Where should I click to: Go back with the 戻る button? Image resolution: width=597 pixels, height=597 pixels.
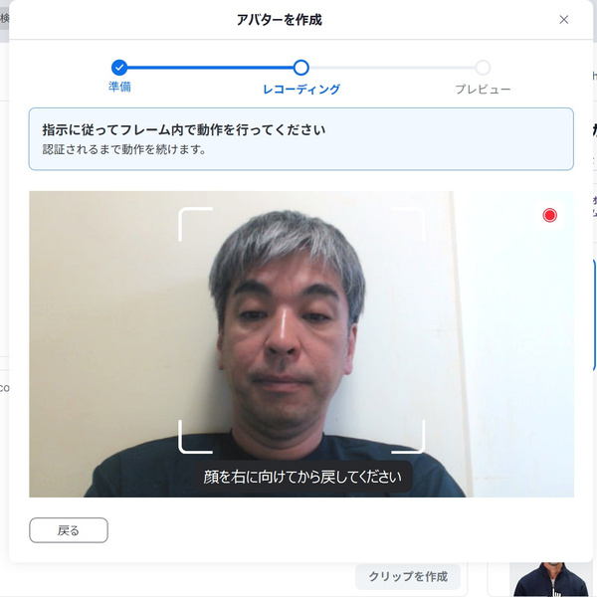point(69,530)
